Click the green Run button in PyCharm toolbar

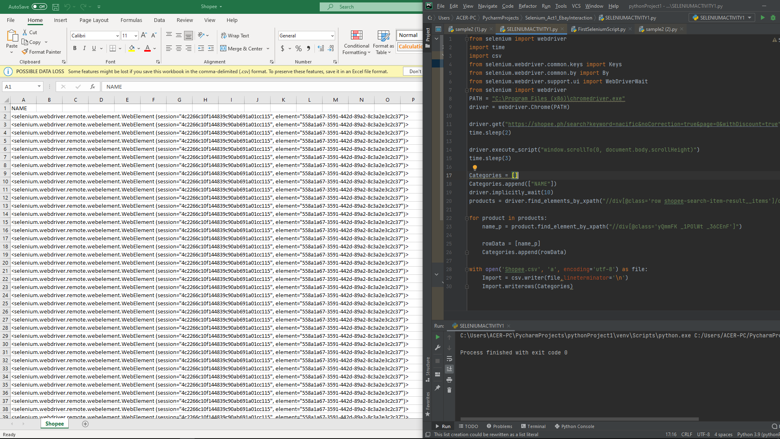763,17
